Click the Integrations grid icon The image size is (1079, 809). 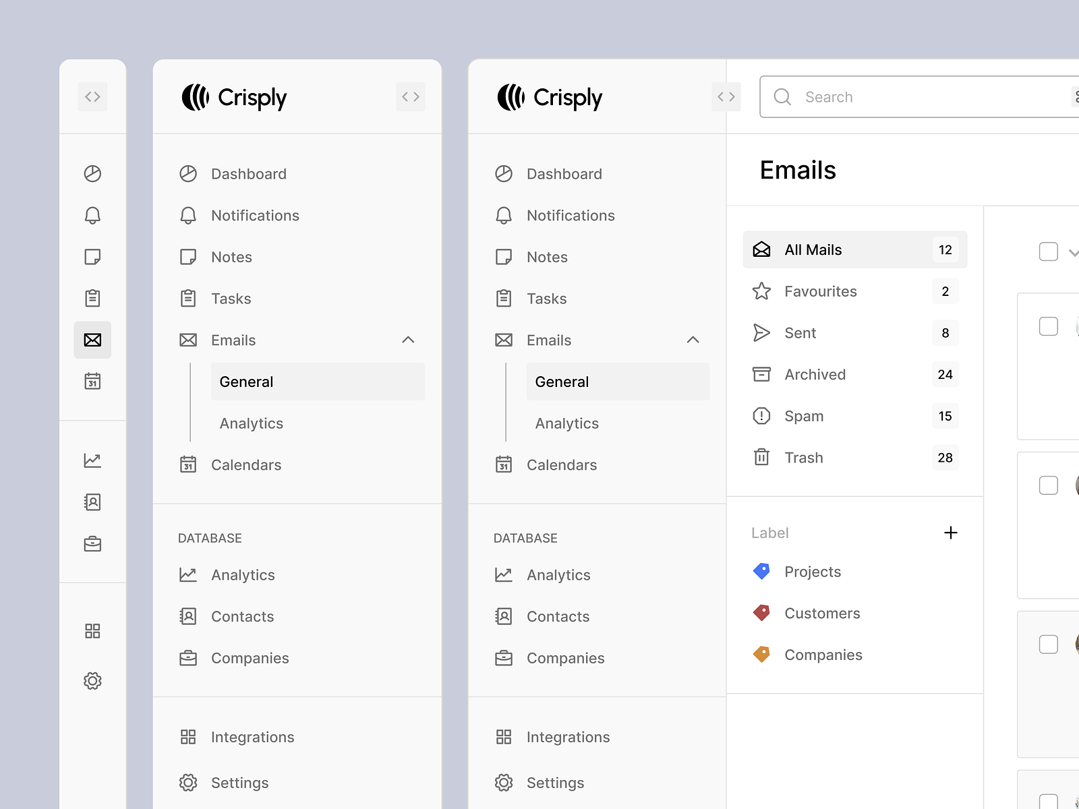point(92,630)
